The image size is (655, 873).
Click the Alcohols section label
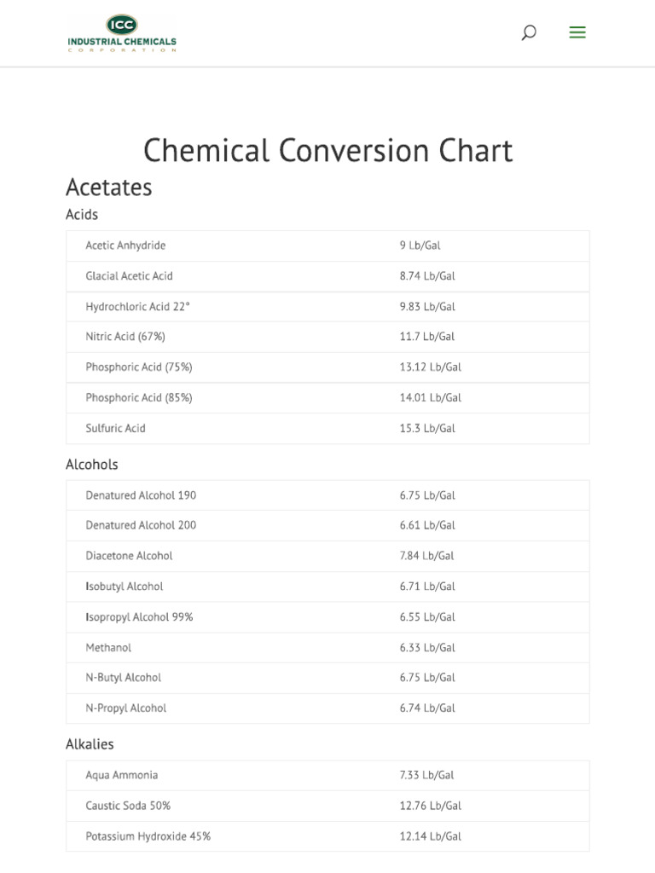pyautogui.click(x=92, y=465)
